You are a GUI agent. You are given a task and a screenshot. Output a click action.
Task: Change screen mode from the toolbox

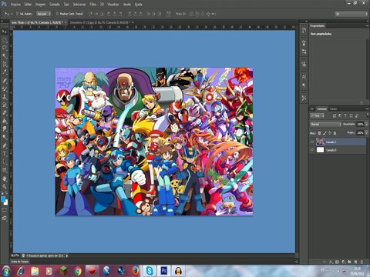[x=5, y=219]
